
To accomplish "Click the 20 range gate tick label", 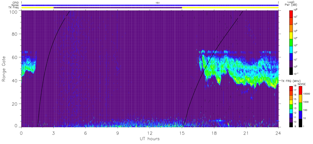I will tap(14, 104).
